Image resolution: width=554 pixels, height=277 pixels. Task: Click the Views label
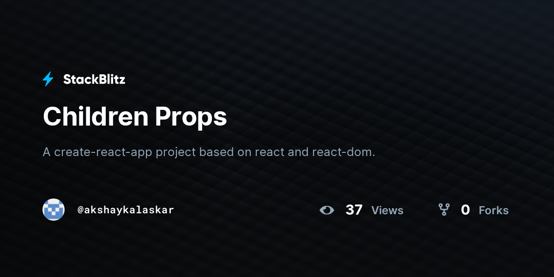(387, 211)
